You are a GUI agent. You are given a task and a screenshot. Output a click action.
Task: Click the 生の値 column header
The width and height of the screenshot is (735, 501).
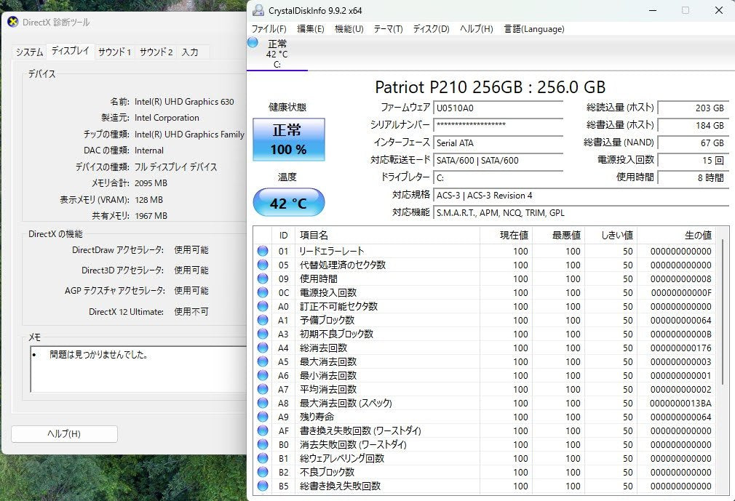677,236
